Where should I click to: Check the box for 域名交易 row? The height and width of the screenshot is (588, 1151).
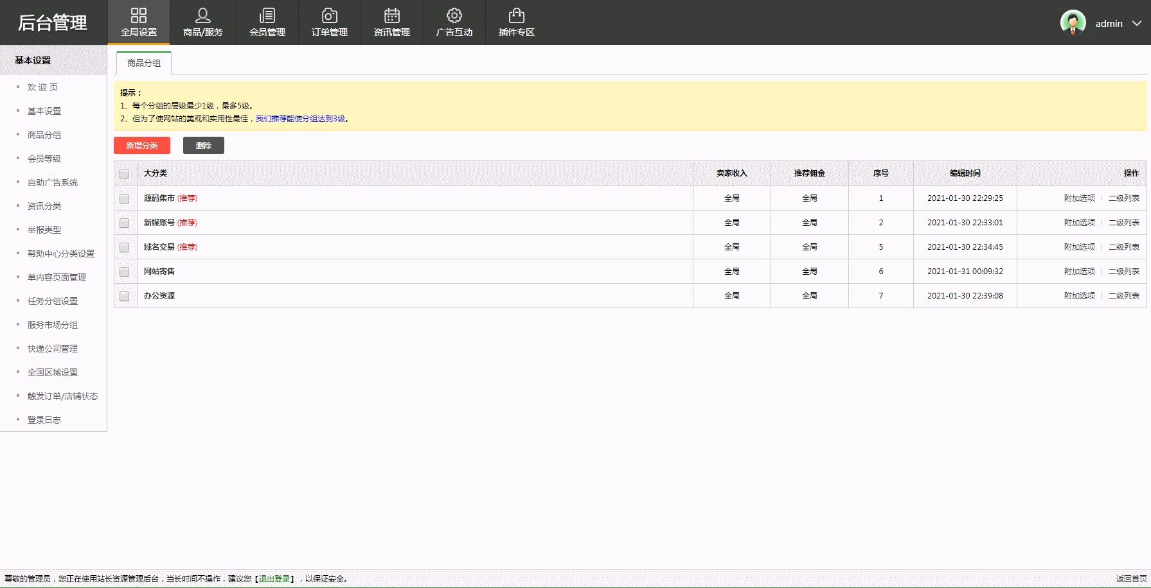tap(125, 247)
